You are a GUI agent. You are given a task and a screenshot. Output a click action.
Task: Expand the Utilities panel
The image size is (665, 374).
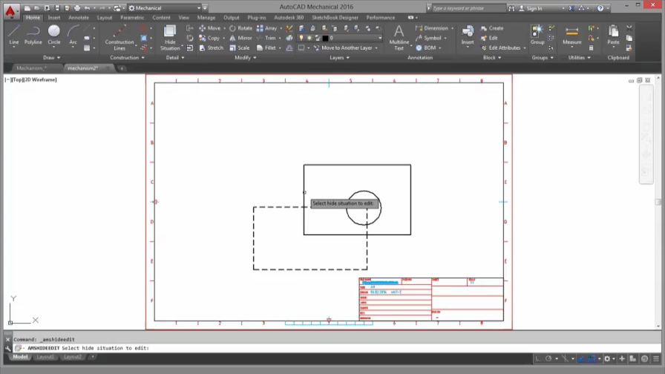[579, 58]
